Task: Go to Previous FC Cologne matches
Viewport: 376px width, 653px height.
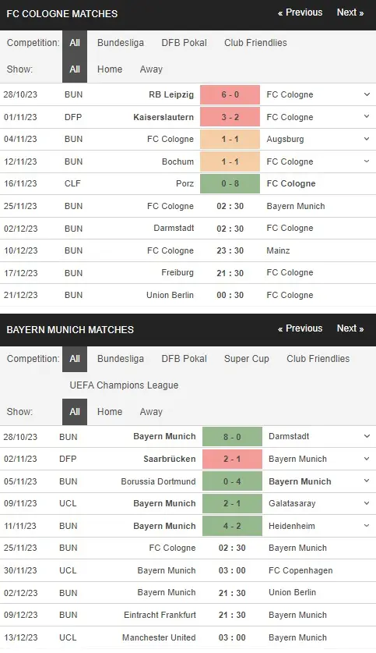Action: pyautogui.click(x=300, y=12)
